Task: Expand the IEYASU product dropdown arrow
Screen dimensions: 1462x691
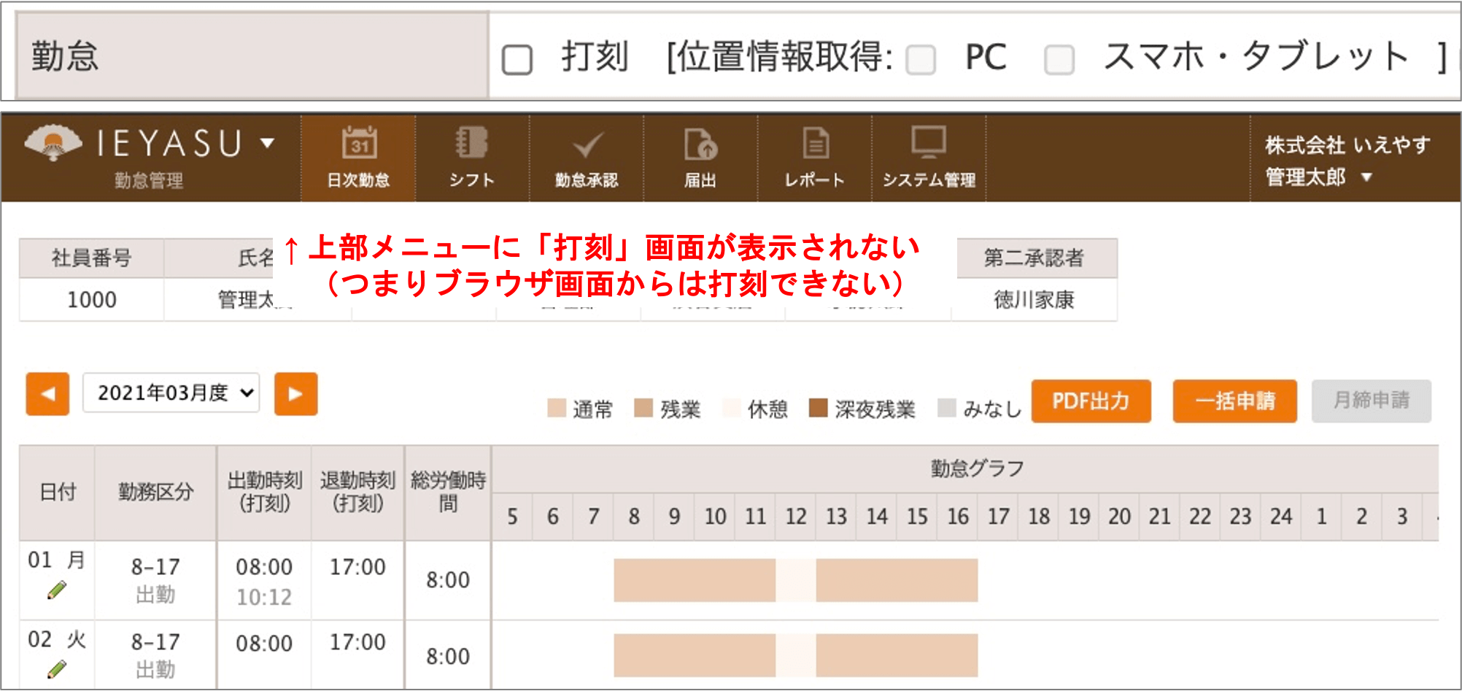Action: [268, 142]
